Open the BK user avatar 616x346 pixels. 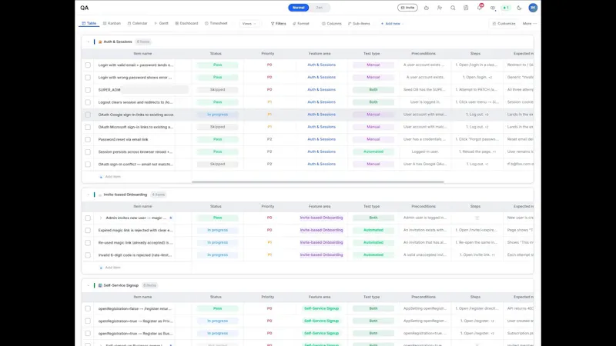533,8
